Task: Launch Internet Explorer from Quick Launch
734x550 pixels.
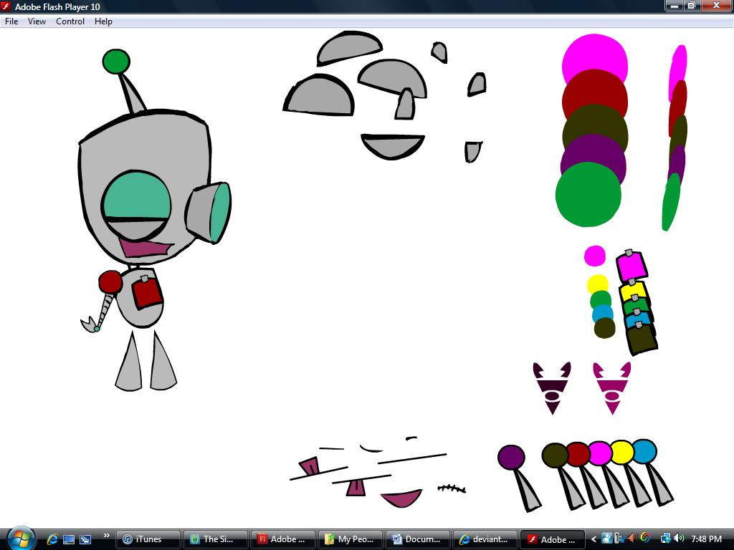Action: (52, 539)
